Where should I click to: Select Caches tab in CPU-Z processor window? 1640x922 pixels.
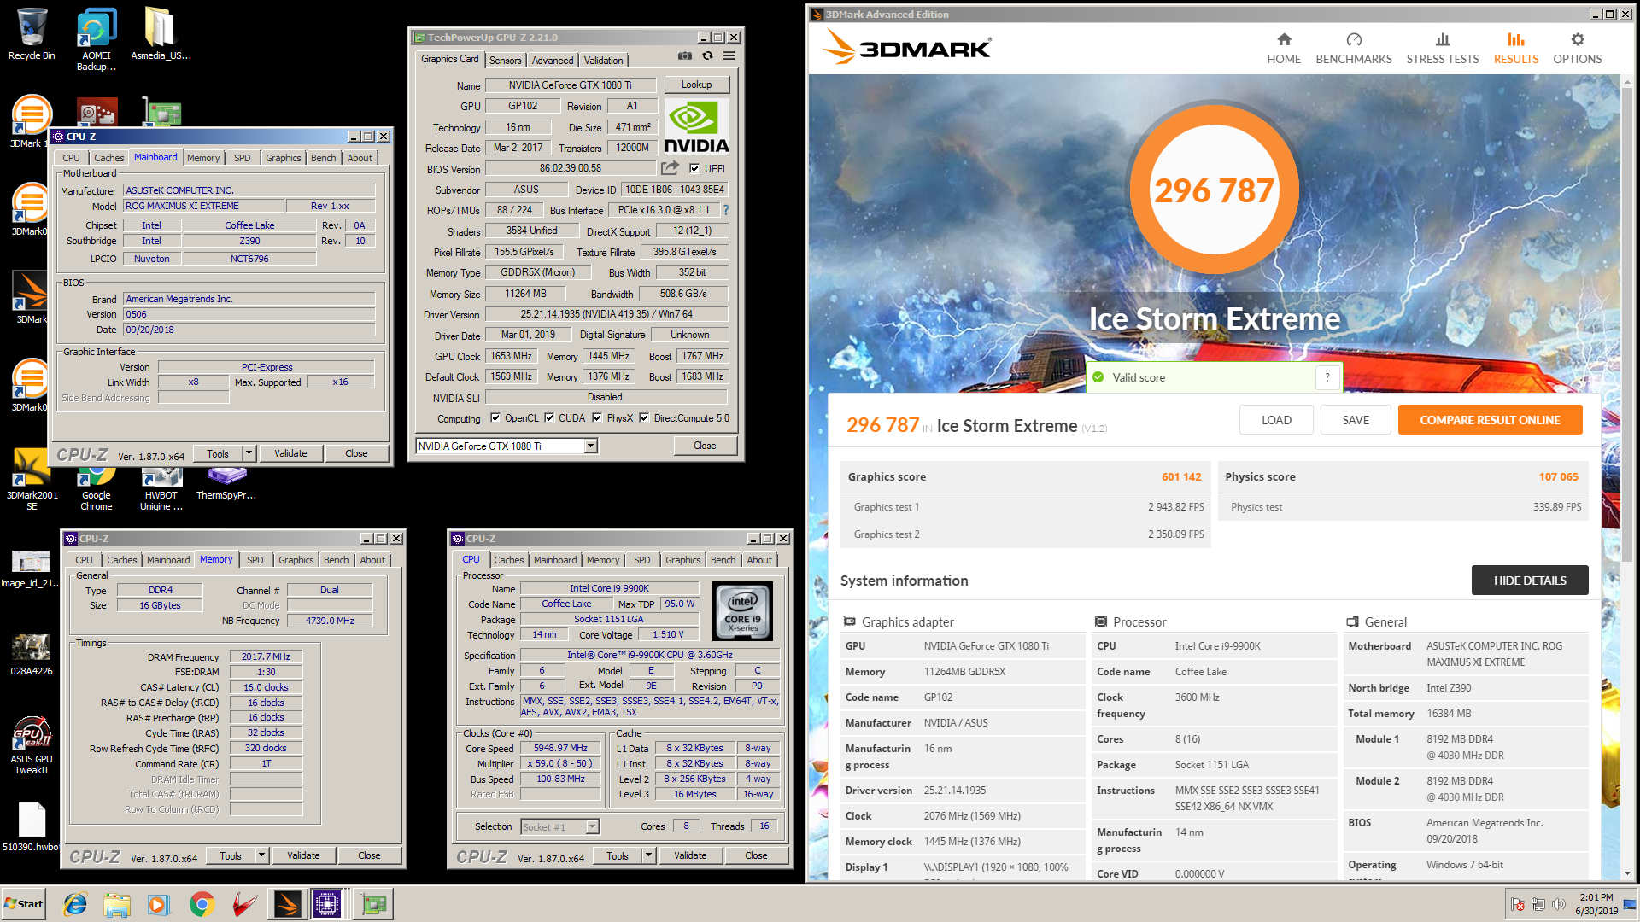point(508,560)
